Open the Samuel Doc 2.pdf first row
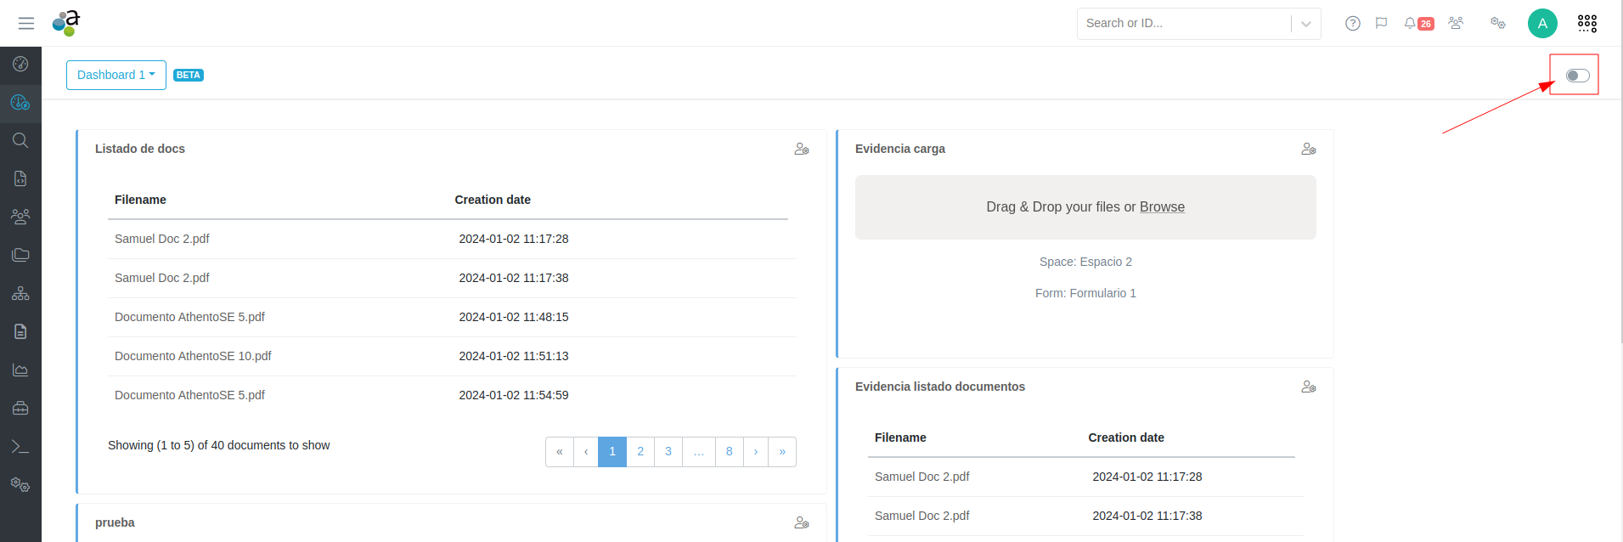 (x=162, y=239)
